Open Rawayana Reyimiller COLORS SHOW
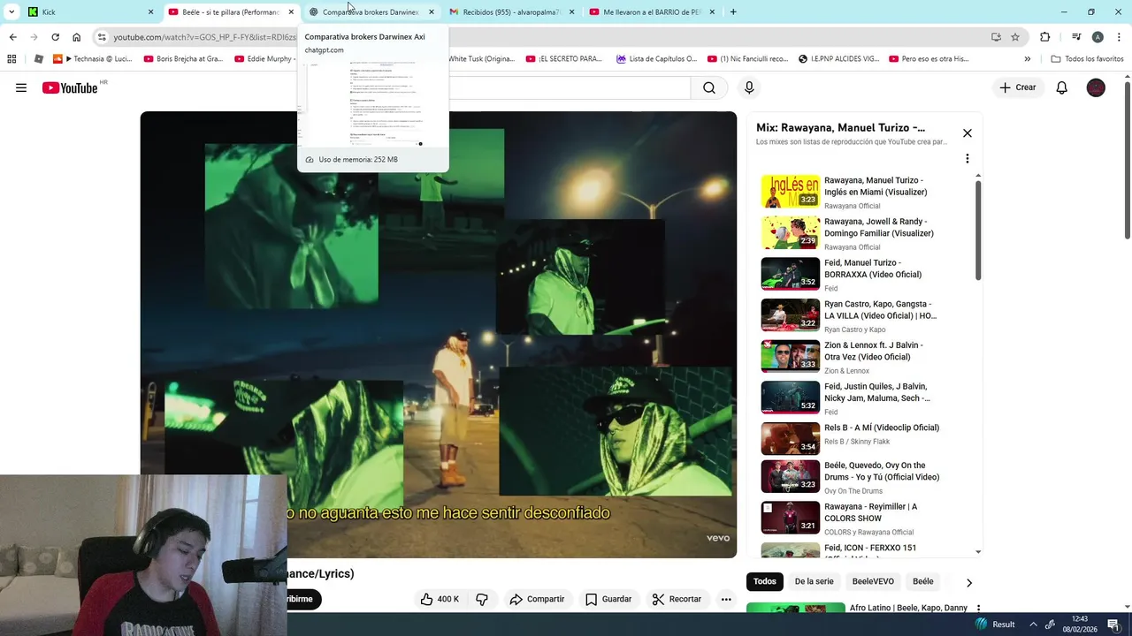 (x=849, y=519)
